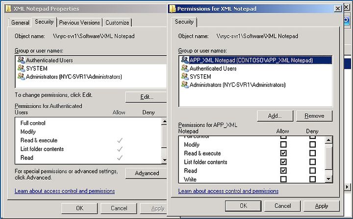Screen dimensions: 353x219
Task: Select 'SYSTEM' in Permissions dialog list
Action: pyautogui.click(x=256, y=77)
